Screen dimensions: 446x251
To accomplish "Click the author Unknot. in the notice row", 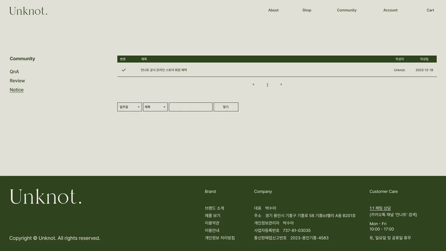I will pyautogui.click(x=400, y=70).
